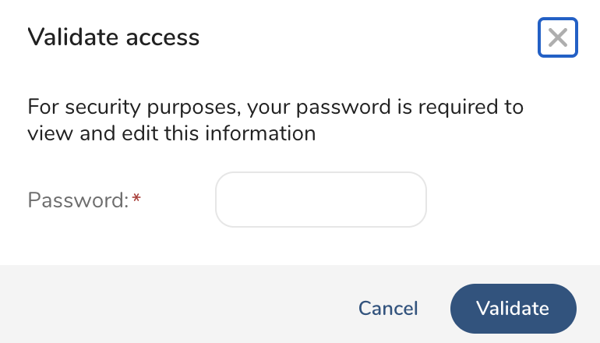Click the Password field label
Screen dimensions: 600x343
point(78,200)
